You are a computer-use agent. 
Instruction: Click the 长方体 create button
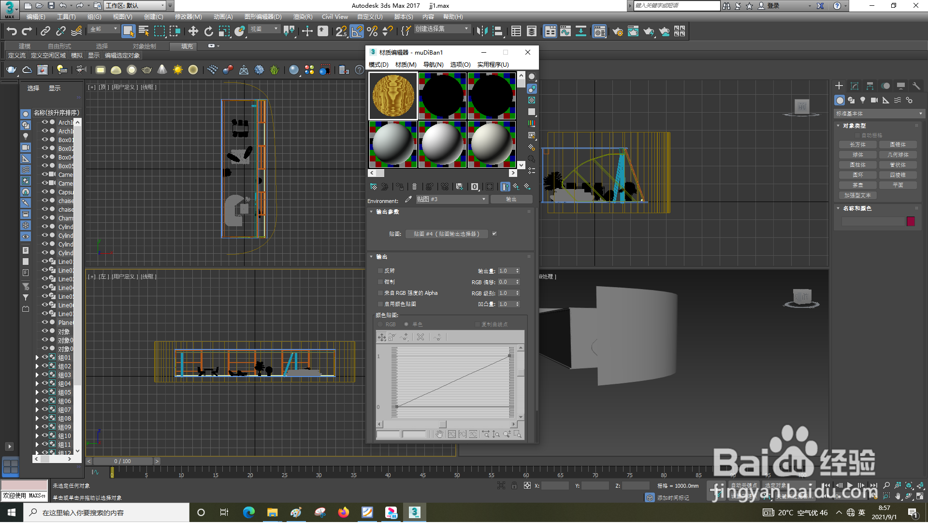tap(858, 145)
